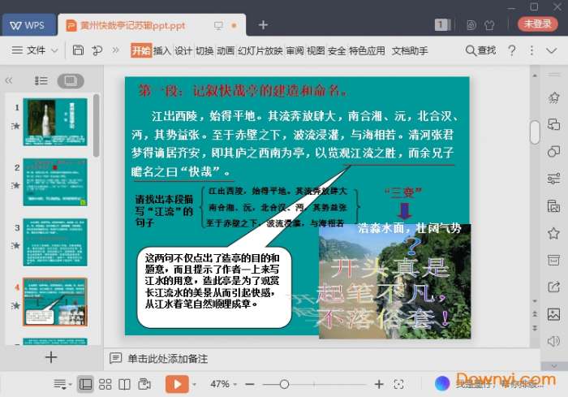Click animation star icon beside slide 1
Viewport: 568px width, 397px height.
(x=15, y=126)
